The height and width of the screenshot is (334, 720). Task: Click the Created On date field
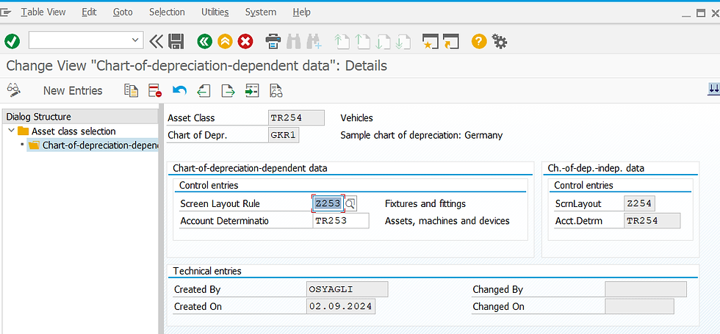pyautogui.click(x=341, y=307)
